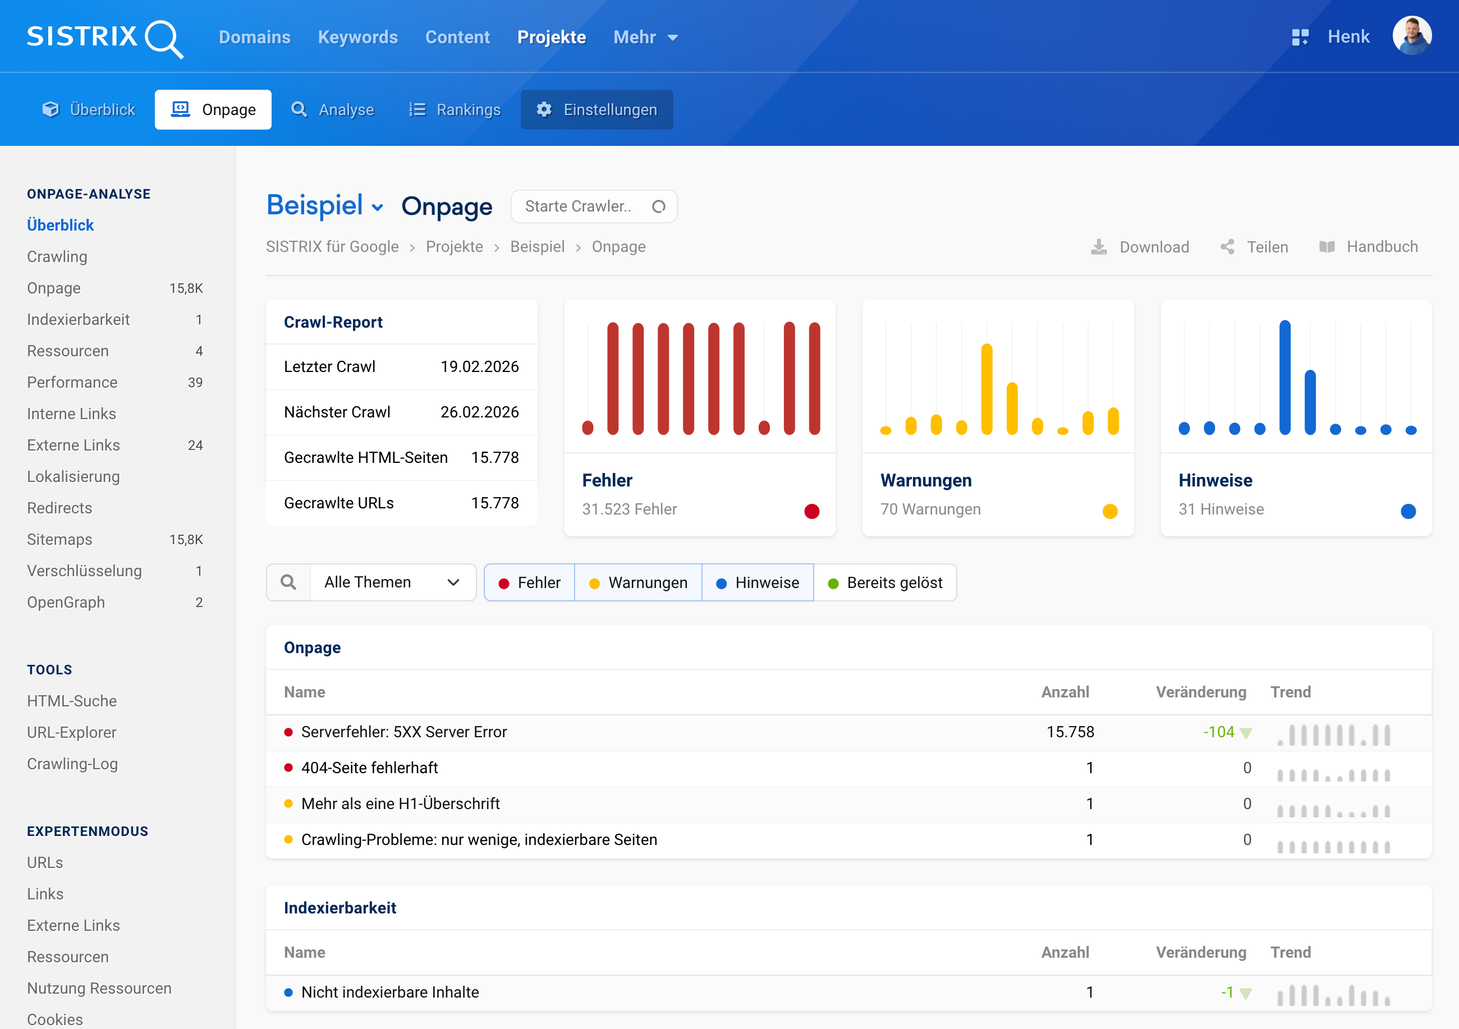Expand the Mehr navigation dropdown
The image size is (1459, 1029).
(x=645, y=37)
